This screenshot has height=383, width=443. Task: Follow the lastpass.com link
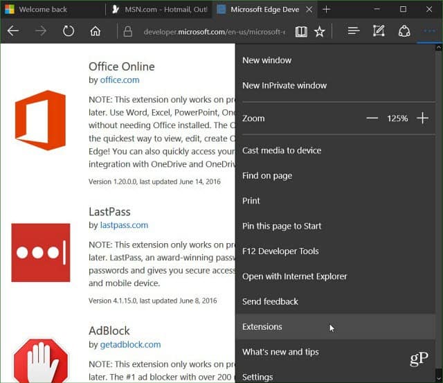coord(124,225)
